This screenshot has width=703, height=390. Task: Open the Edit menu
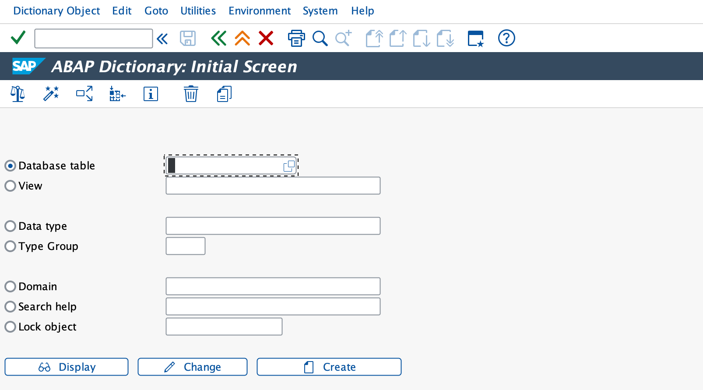(x=122, y=11)
